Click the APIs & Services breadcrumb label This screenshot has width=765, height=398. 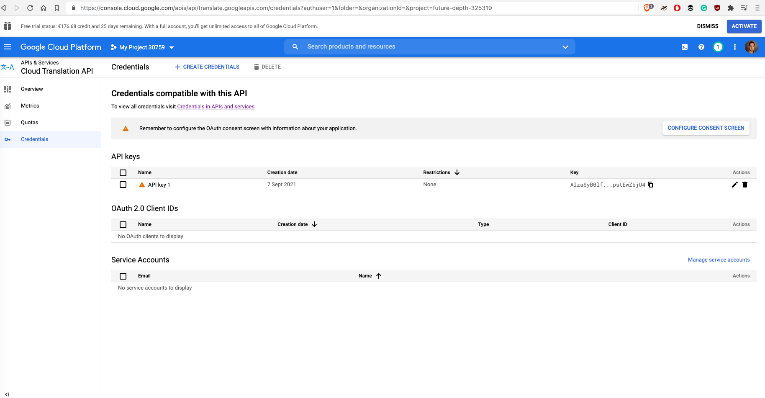click(40, 63)
